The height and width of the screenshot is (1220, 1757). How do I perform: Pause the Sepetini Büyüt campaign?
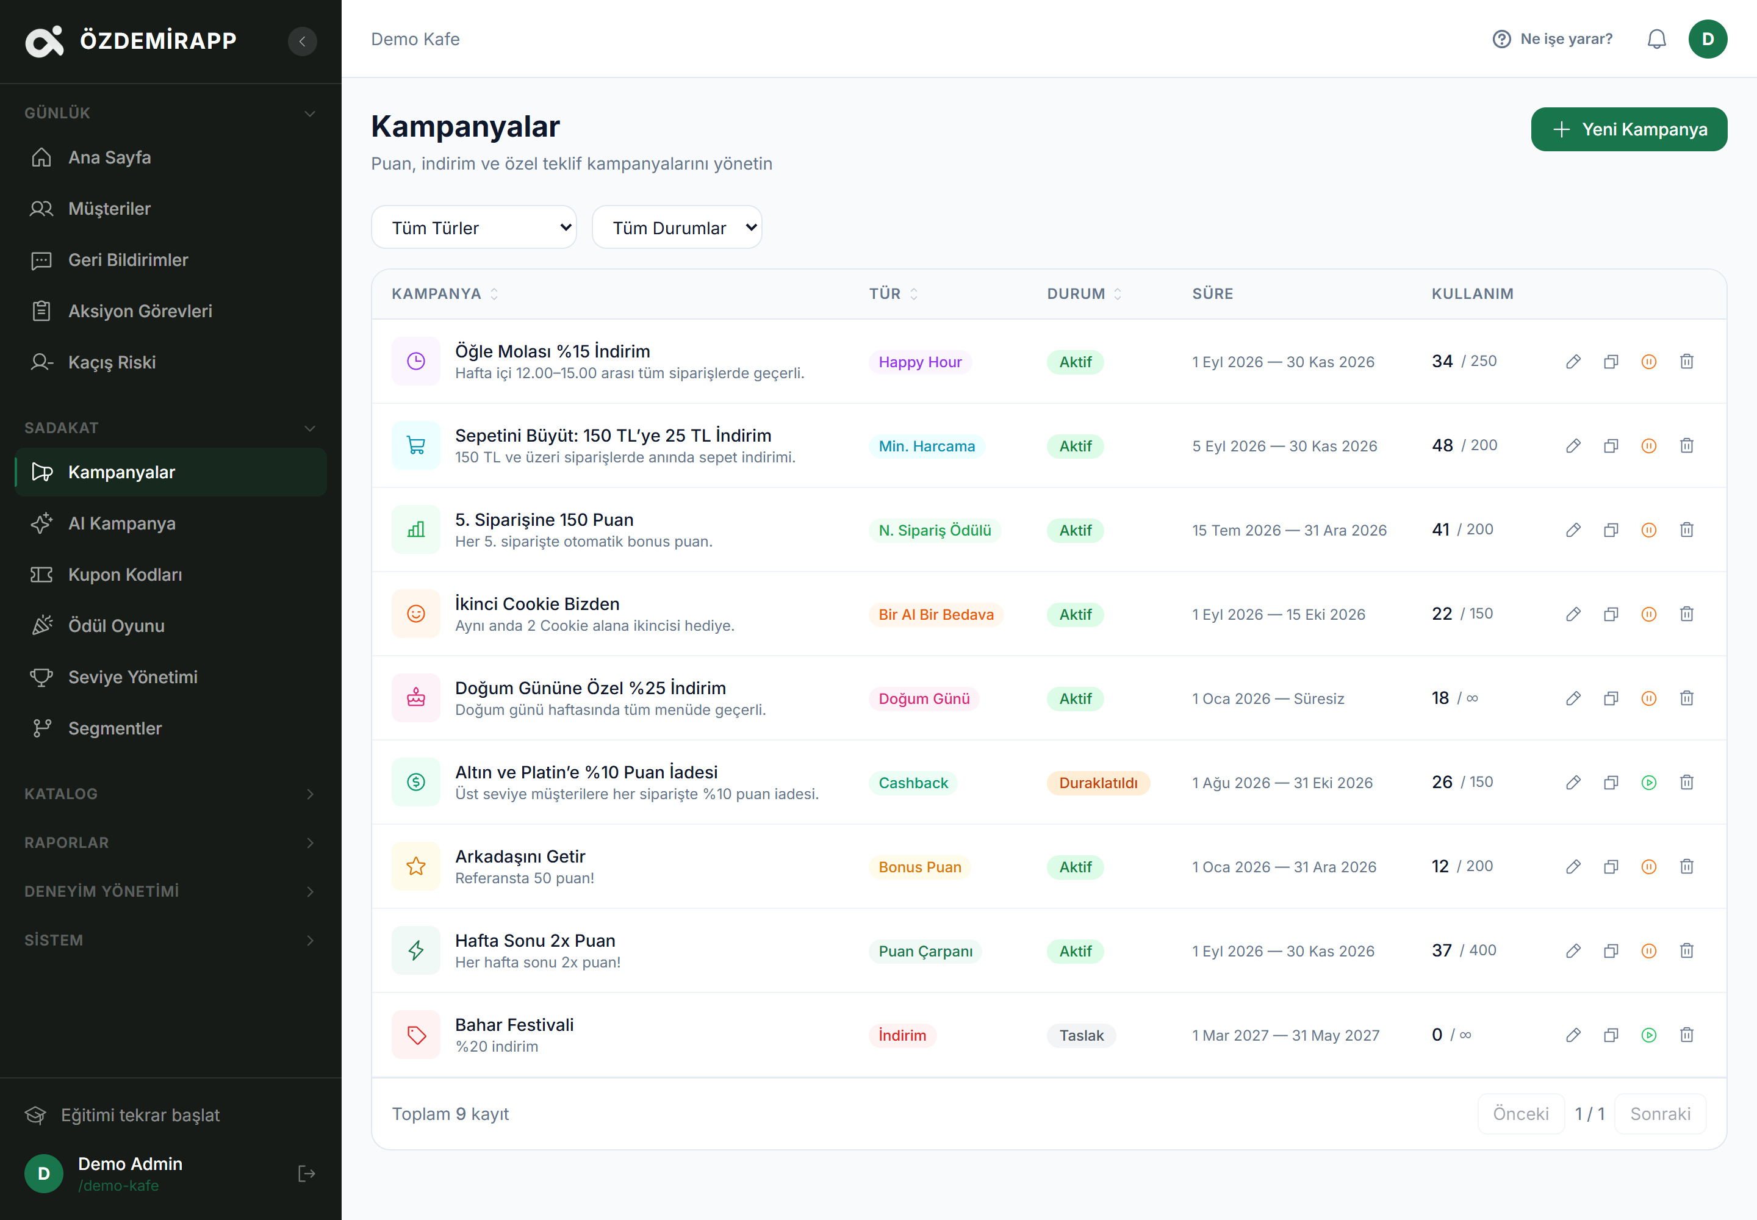[x=1648, y=446]
